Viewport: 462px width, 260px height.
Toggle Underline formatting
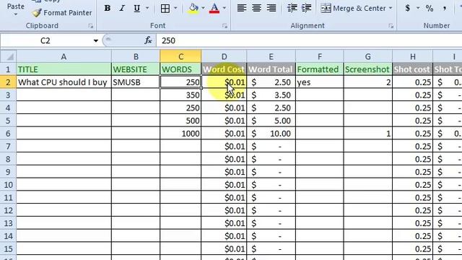point(136,8)
